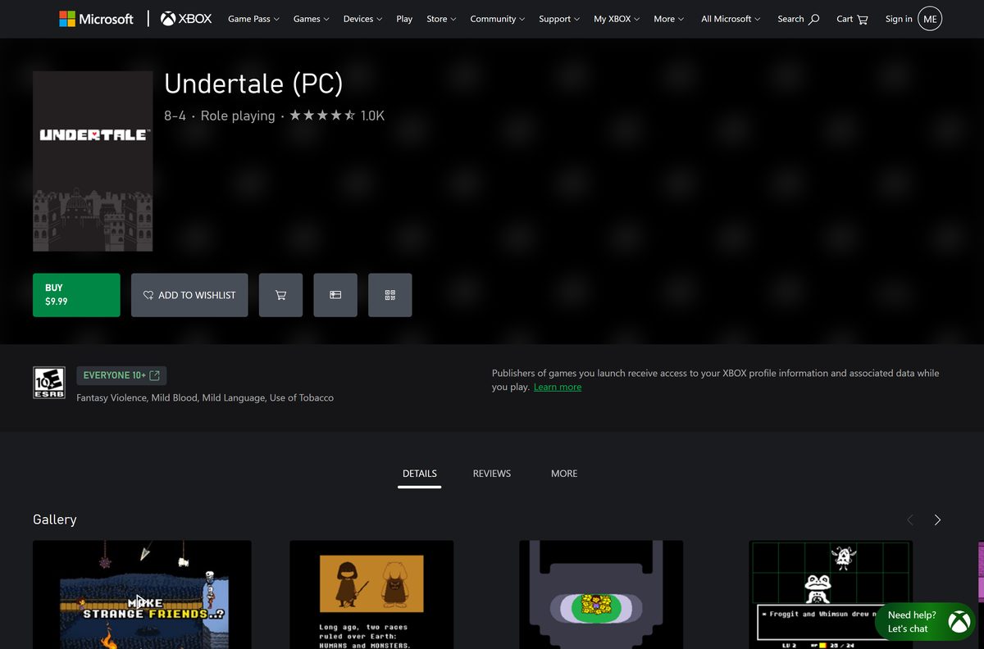This screenshot has height=649, width=984.
Task: Expand the Games dropdown menu
Action: (x=311, y=19)
